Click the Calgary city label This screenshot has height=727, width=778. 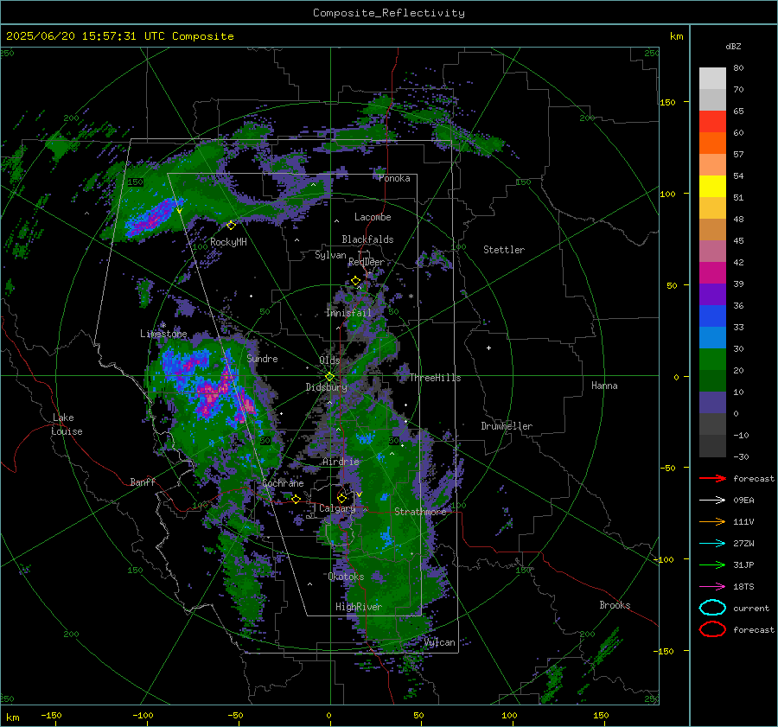tap(337, 508)
